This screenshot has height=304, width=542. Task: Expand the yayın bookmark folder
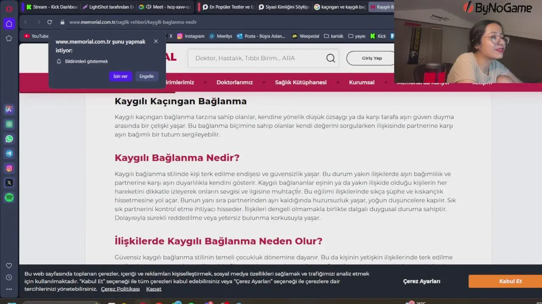(357, 36)
